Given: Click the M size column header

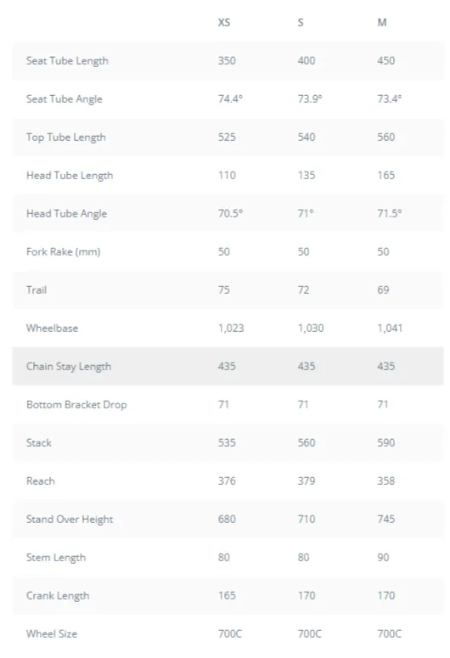Looking at the screenshot, I should (381, 22).
